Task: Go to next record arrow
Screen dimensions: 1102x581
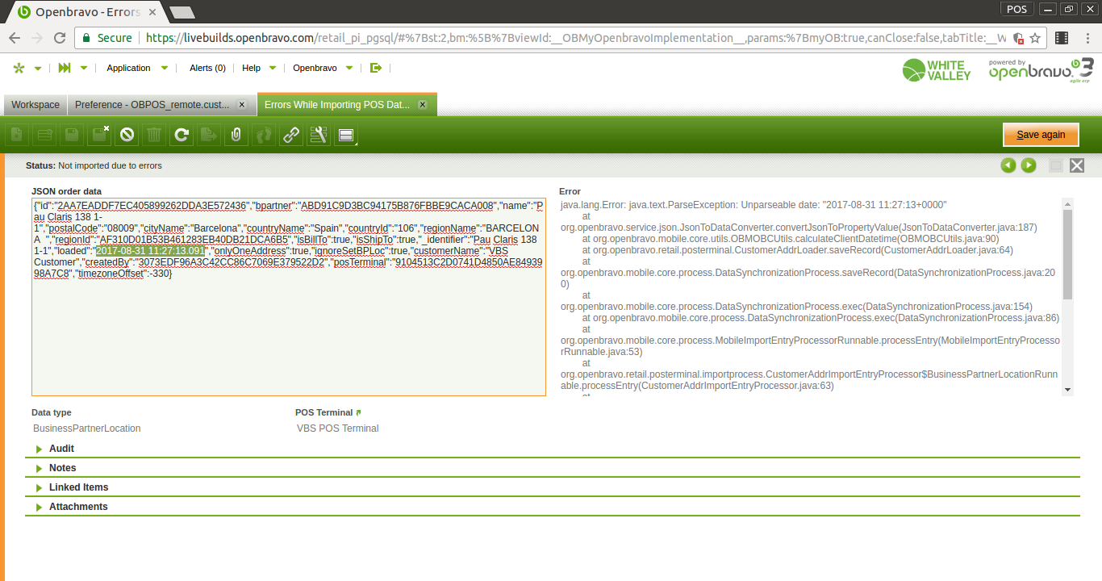Action: pos(1029,165)
